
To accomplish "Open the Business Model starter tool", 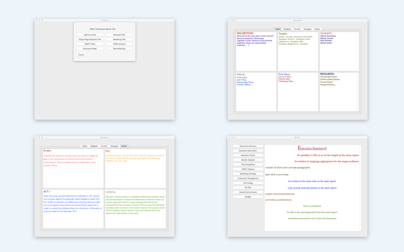I will pyautogui.click(x=90, y=48).
